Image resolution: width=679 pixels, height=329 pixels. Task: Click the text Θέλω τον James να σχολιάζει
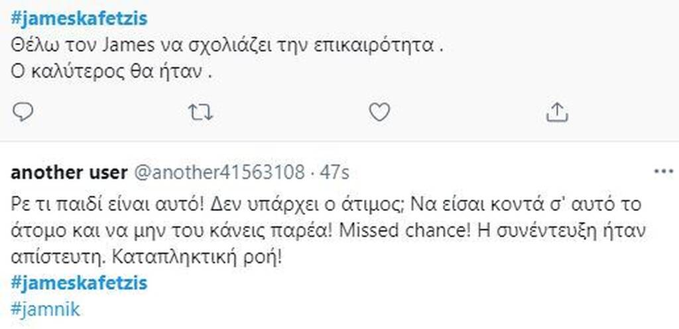click(129, 46)
